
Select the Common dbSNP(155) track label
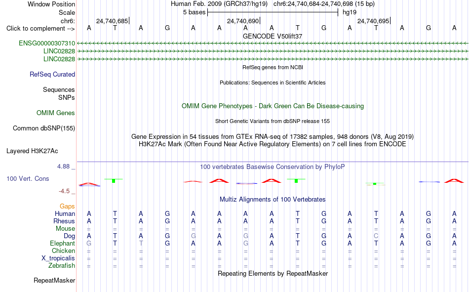coord(44,128)
